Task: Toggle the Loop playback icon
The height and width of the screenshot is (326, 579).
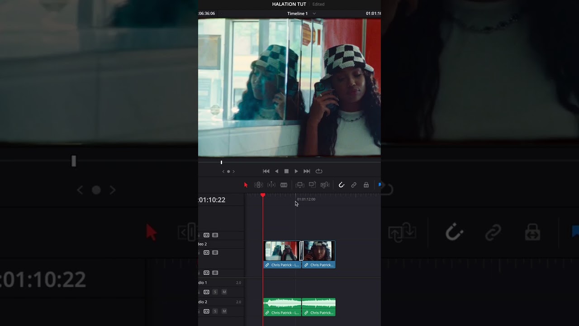Action: click(x=319, y=171)
